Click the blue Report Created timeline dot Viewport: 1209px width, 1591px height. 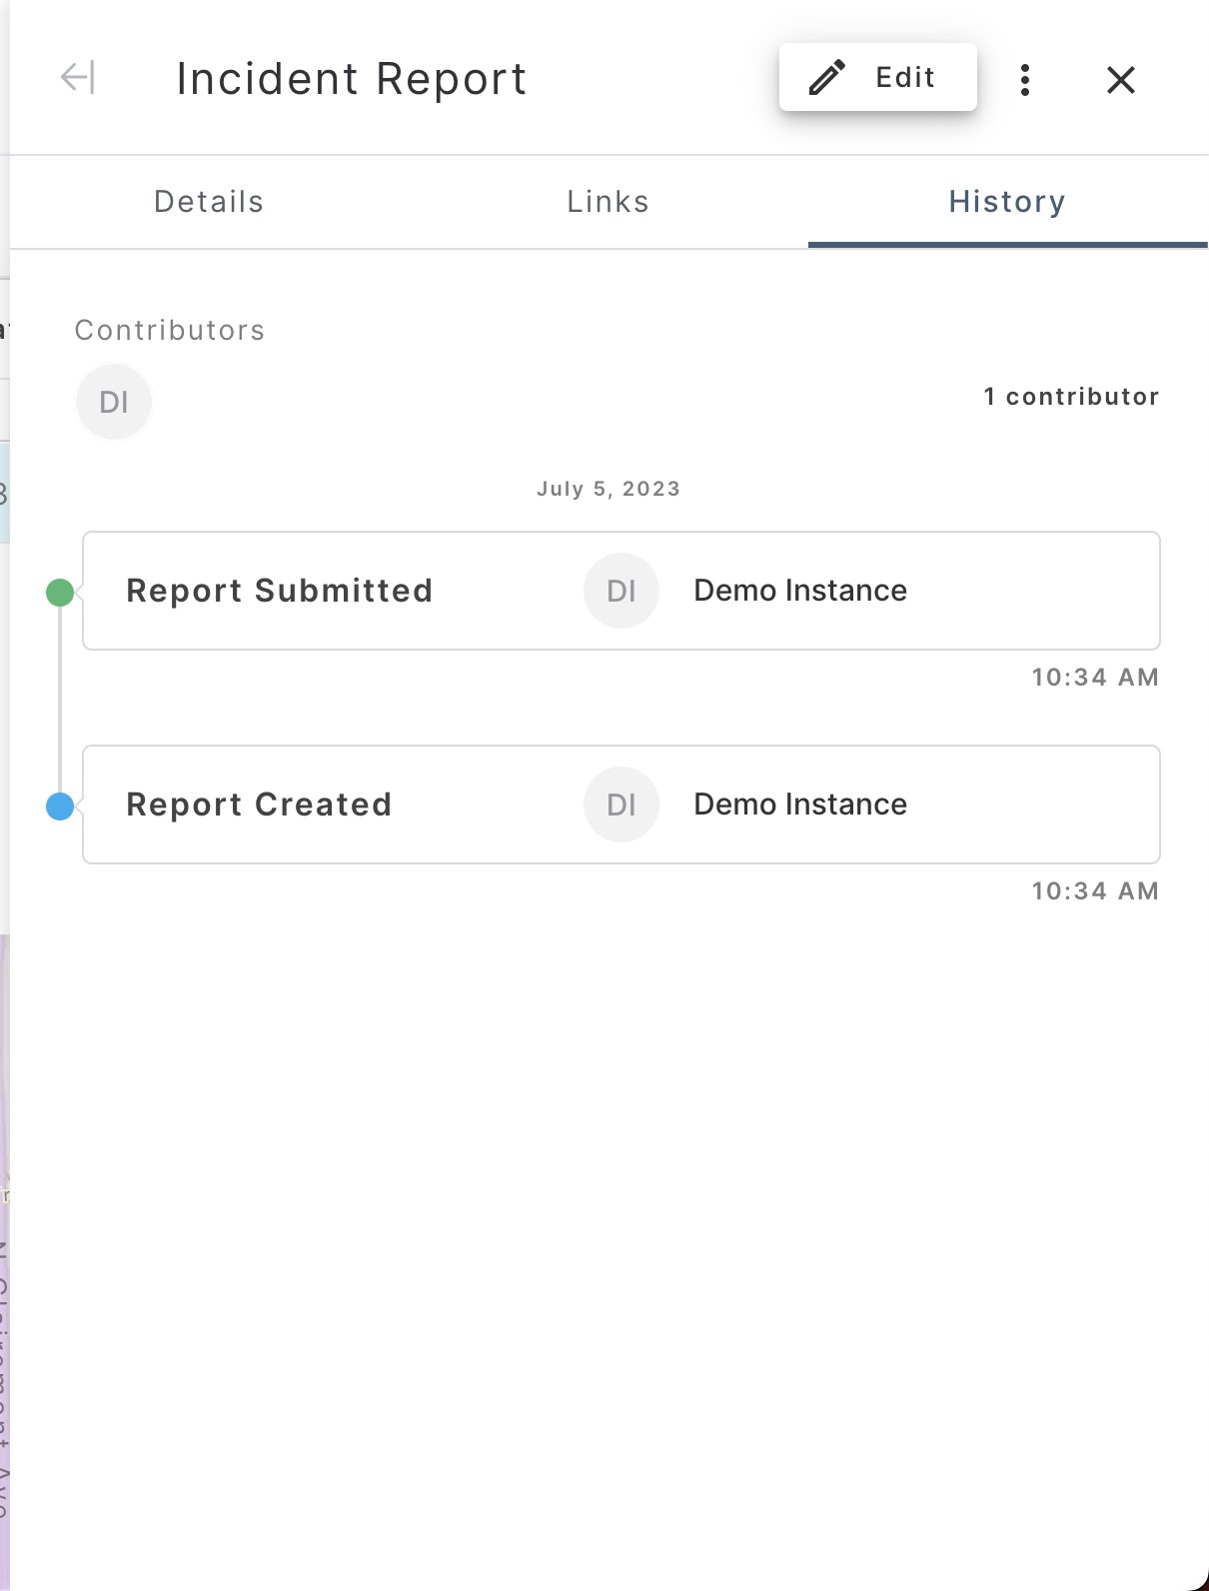coord(60,806)
